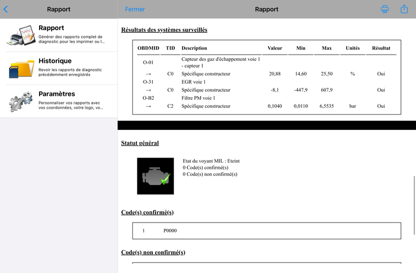Viewport: 416px width, 273px height.
Task: Click the EGR voie 1 description
Action: click(194, 82)
